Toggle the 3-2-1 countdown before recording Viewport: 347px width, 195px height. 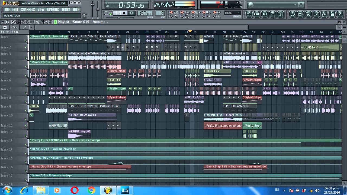[x=182, y=12]
